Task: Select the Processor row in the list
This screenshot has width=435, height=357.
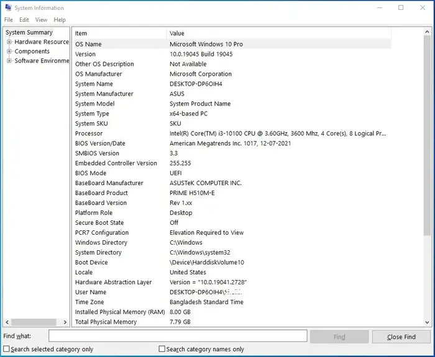Action: point(230,133)
